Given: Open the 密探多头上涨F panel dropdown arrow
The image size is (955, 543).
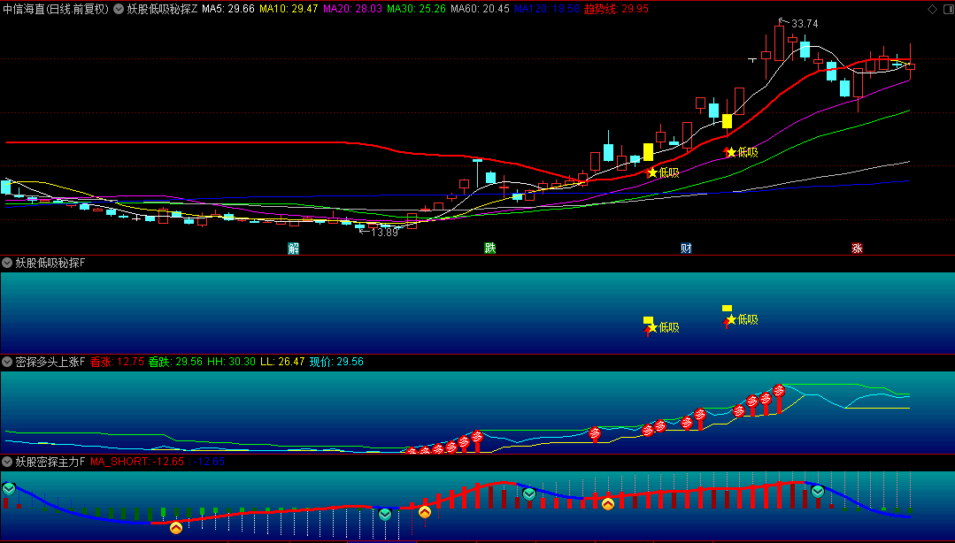Looking at the screenshot, I should [x=8, y=362].
